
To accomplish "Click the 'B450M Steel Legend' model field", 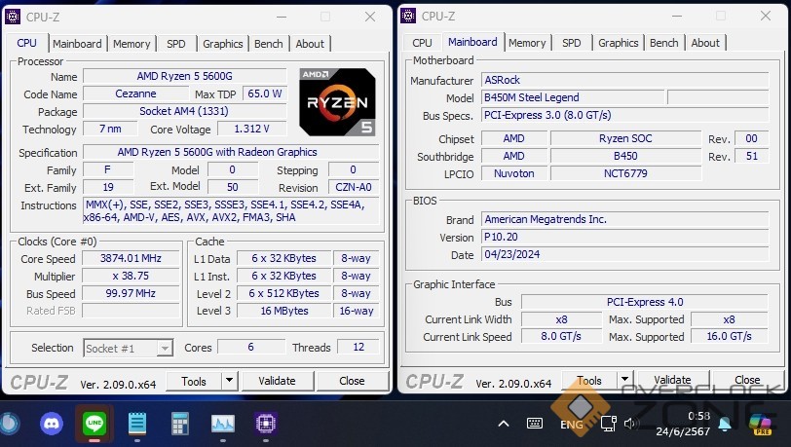I will 572,98.
